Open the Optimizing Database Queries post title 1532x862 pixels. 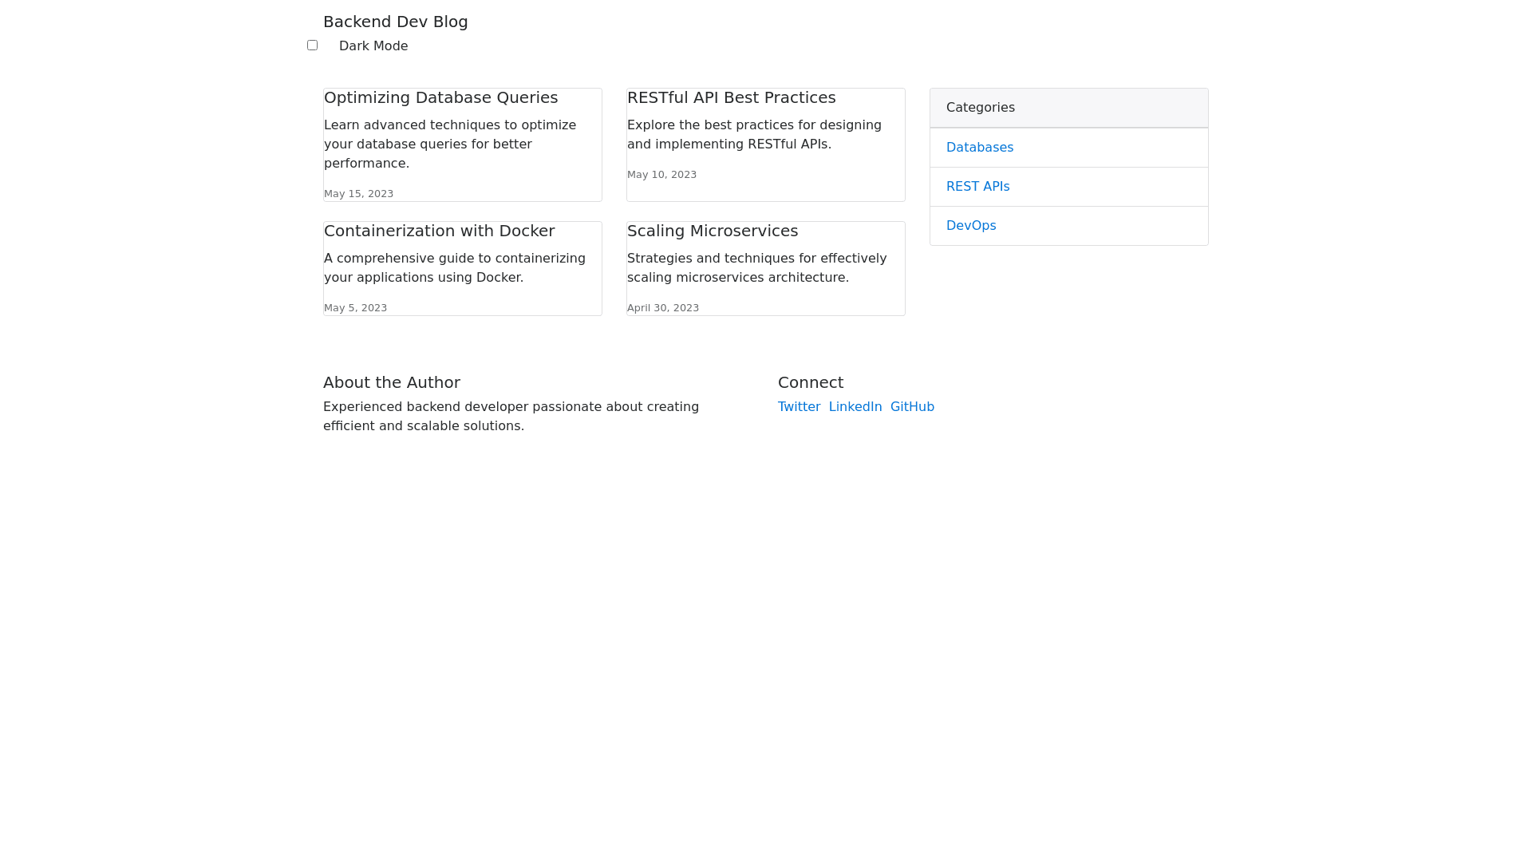click(x=440, y=97)
